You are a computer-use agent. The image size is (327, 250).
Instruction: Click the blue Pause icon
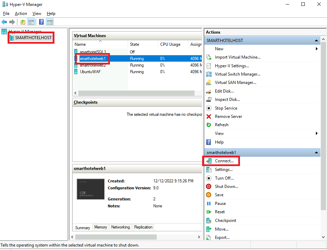[x=208, y=204]
